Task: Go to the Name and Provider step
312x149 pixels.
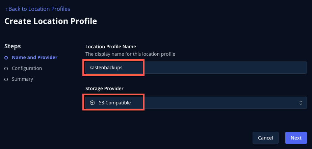Action: pos(35,57)
